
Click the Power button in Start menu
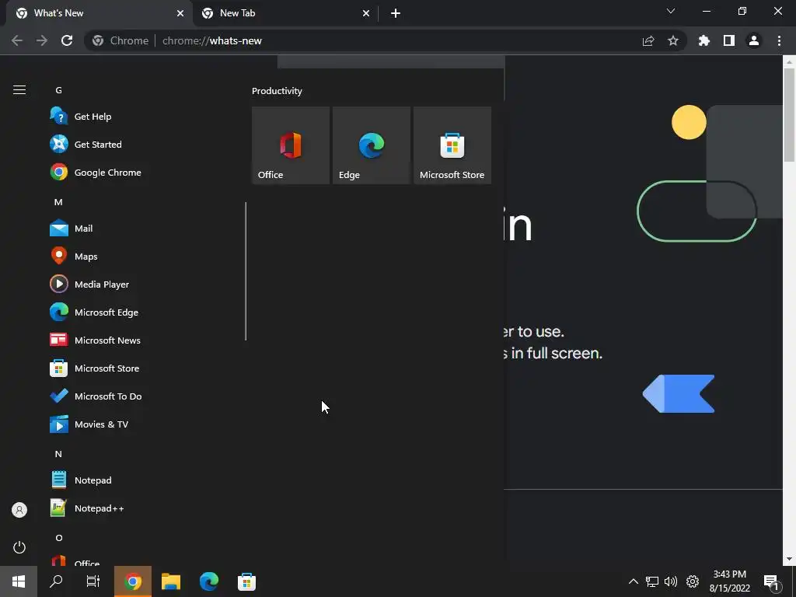(19, 547)
